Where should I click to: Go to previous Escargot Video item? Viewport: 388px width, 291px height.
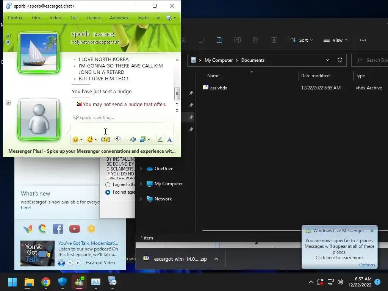(x=70, y=263)
